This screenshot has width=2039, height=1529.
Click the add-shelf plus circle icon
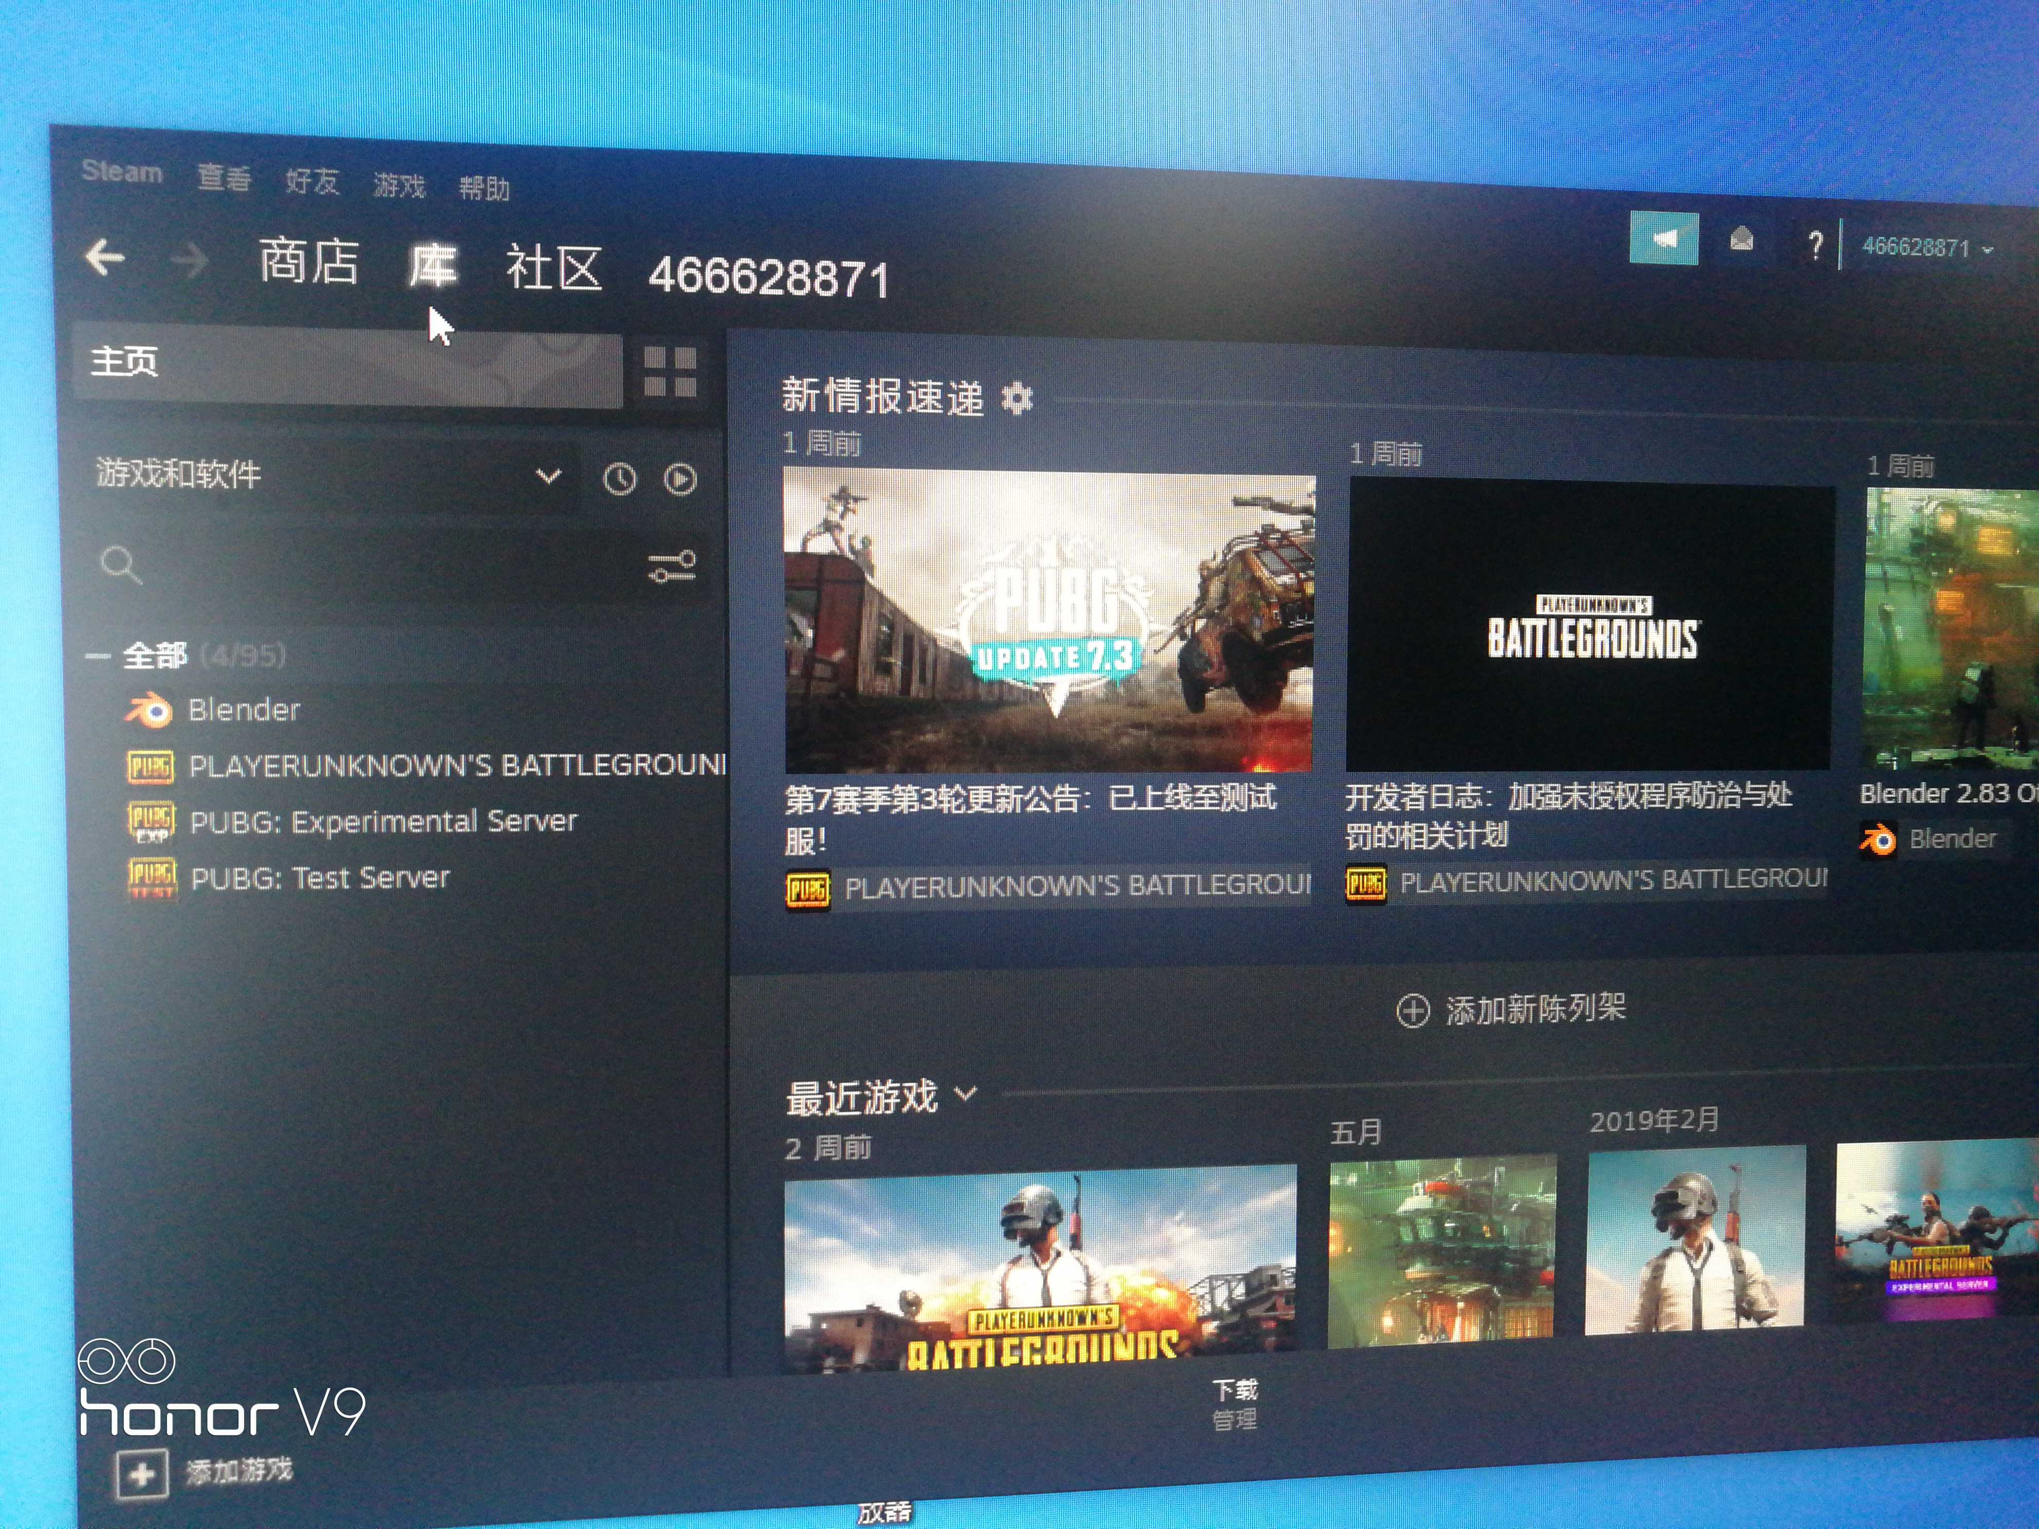pyautogui.click(x=1413, y=1010)
